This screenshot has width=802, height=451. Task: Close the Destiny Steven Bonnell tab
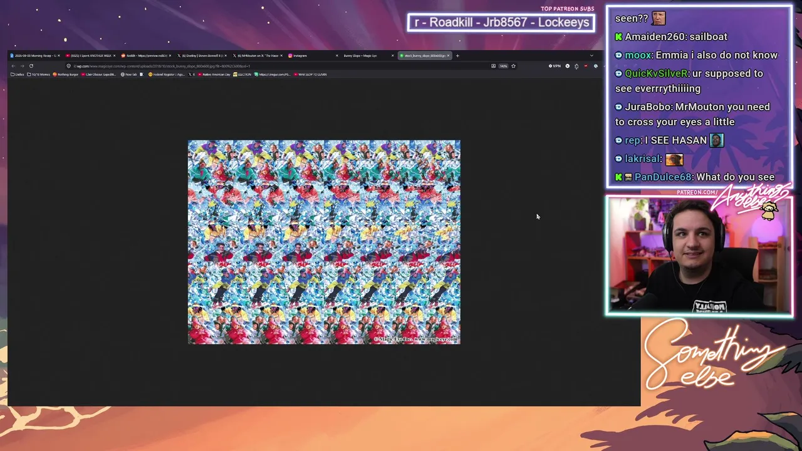click(226, 56)
